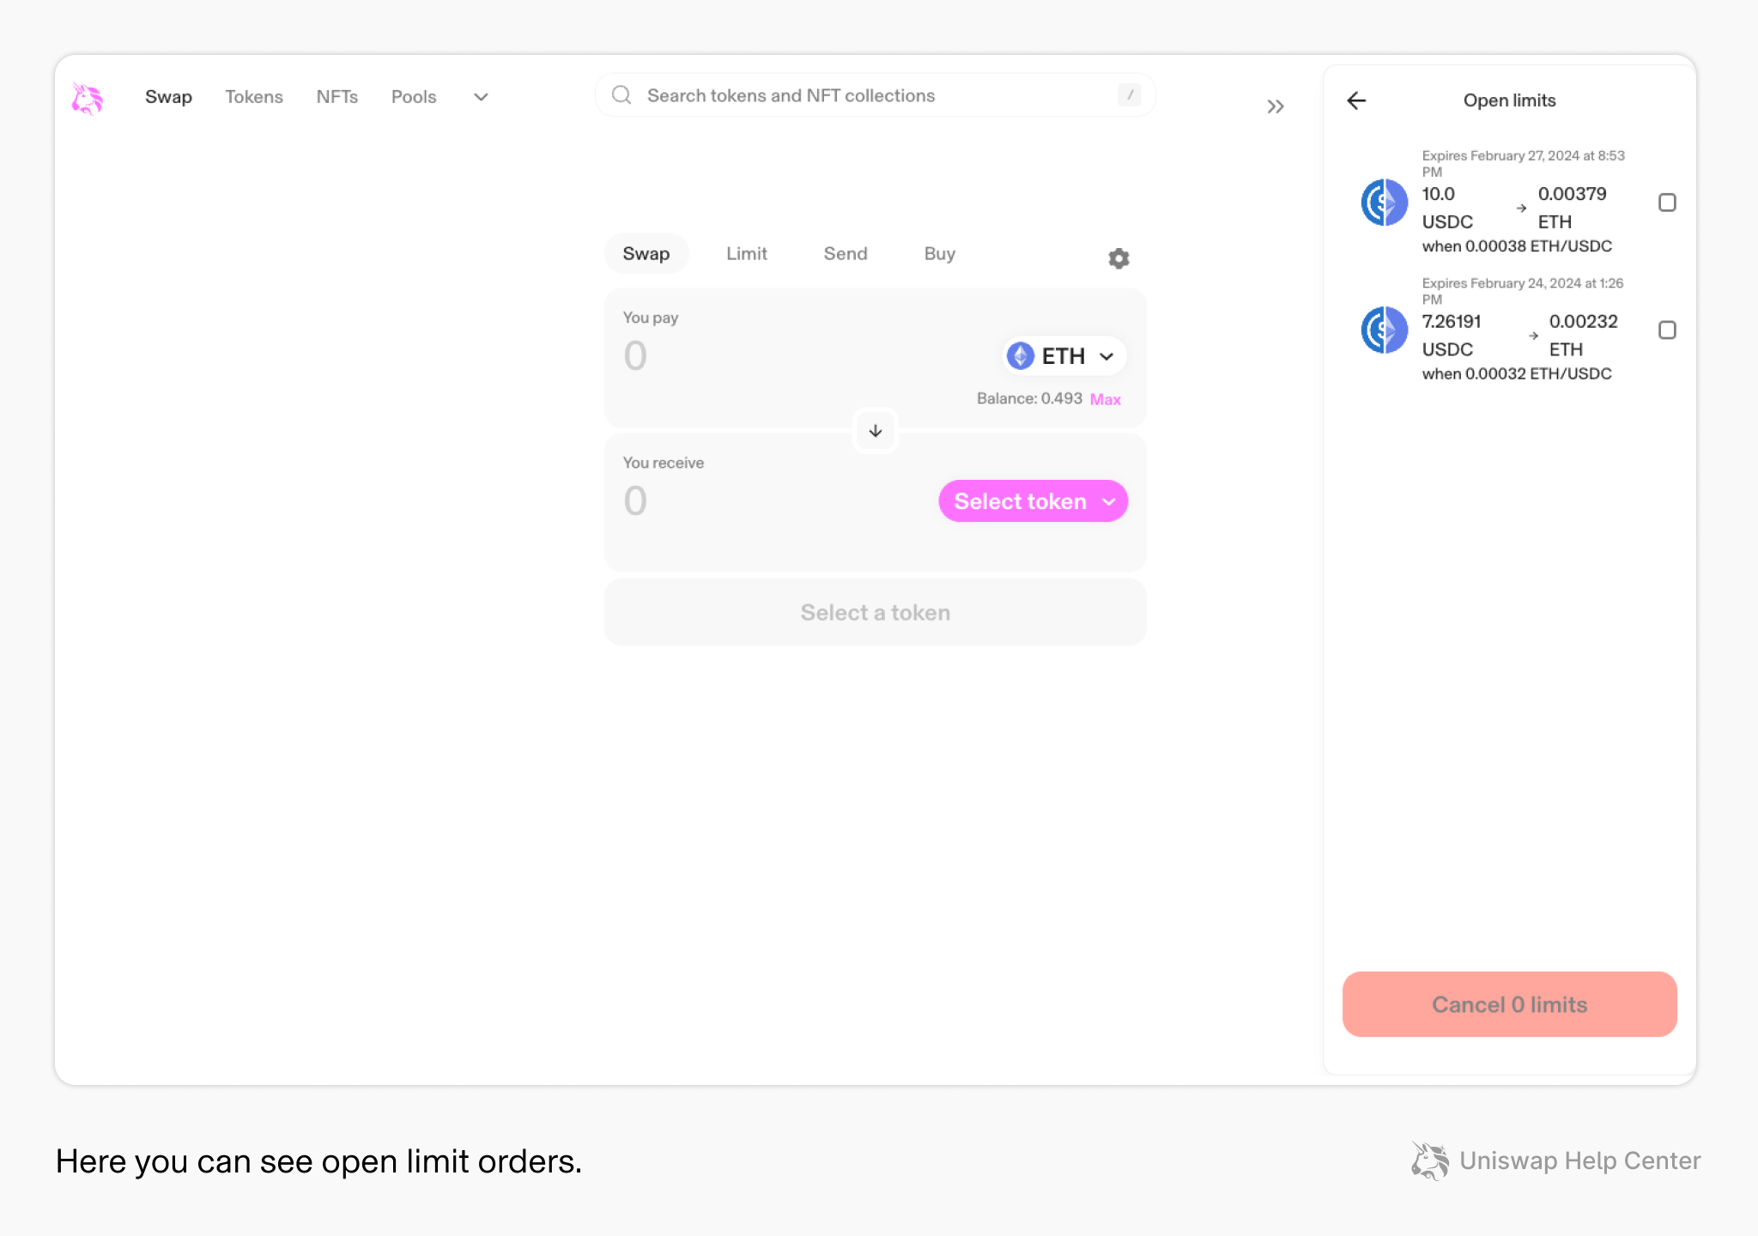Open the Tokens navigation item
Screen dimensions: 1758x1236
[x=254, y=97]
